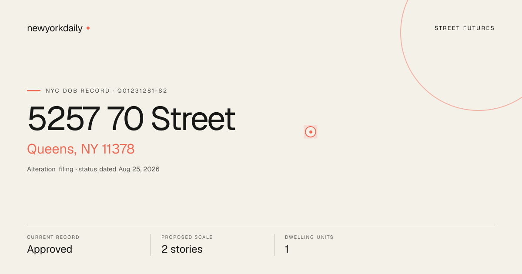This screenshot has height=274, width=522.
Task: Click the DWELLING UNITS label
Action: click(x=309, y=237)
